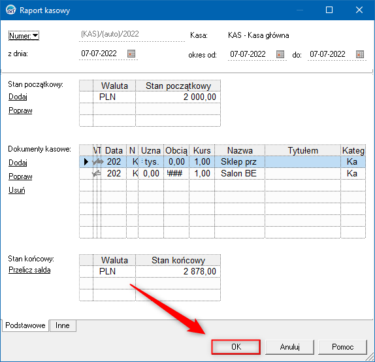Open calendar picker for 'okres od' date

(280, 54)
